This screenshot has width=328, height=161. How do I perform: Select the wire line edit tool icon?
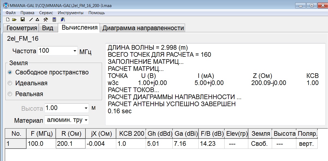(x=31, y=20)
